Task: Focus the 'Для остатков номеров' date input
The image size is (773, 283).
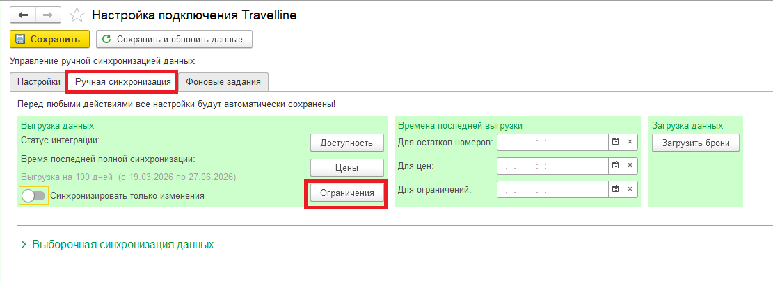Action: coord(552,142)
